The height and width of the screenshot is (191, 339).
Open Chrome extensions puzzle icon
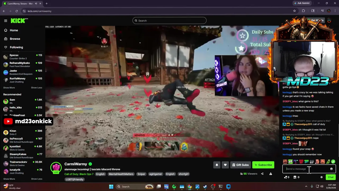pyautogui.click(x=304, y=11)
